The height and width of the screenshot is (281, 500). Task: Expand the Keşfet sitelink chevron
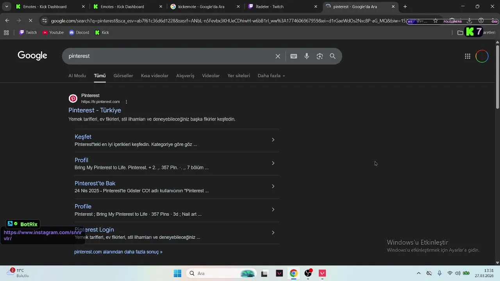click(x=273, y=140)
